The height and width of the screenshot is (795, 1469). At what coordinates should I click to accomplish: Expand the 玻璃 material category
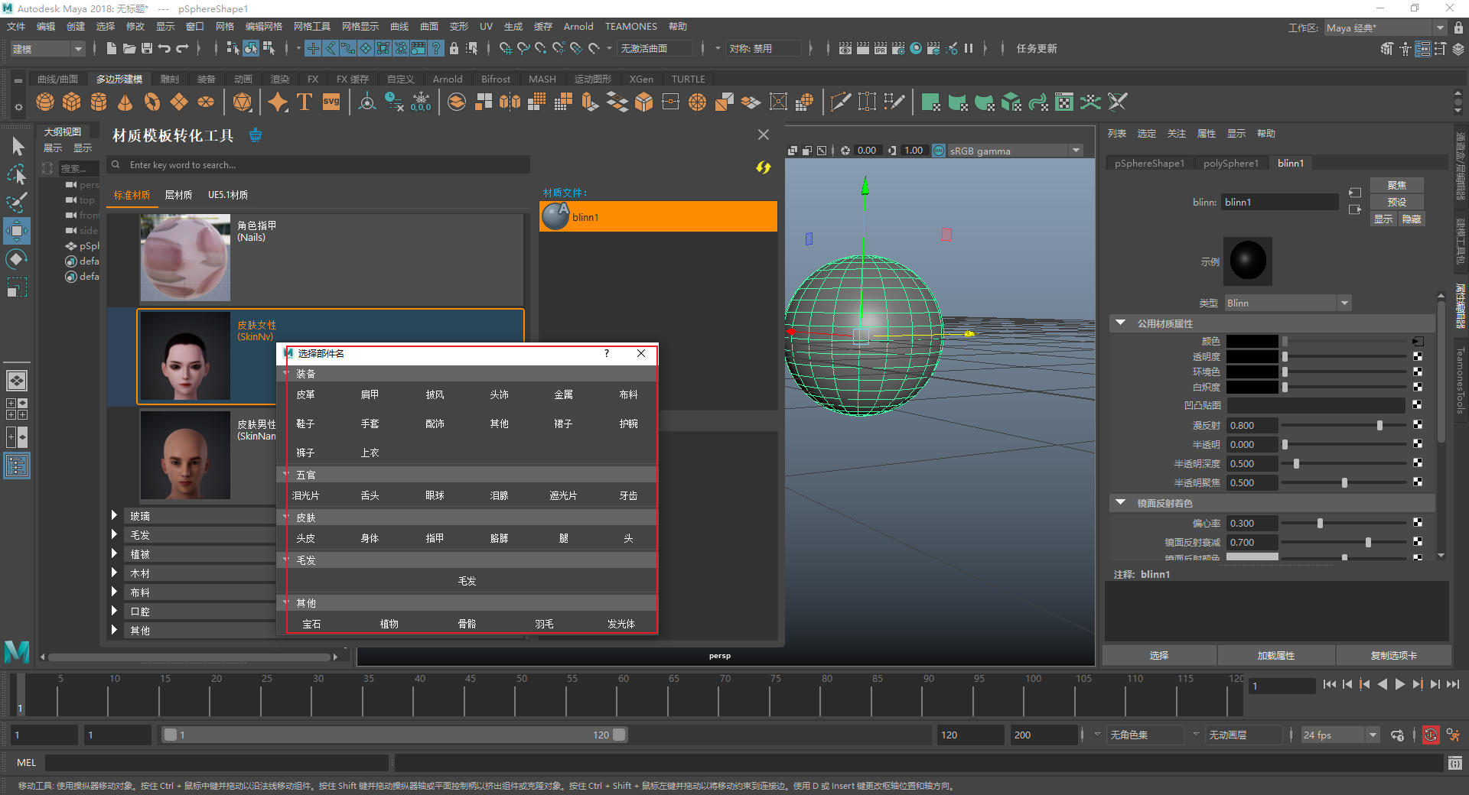(x=114, y=516)
